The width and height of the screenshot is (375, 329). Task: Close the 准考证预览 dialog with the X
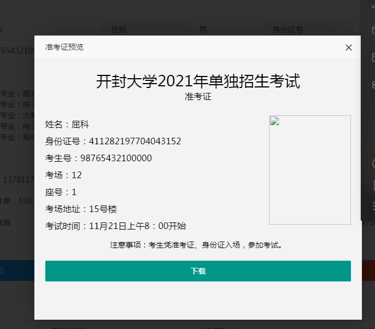pos(349,48)
